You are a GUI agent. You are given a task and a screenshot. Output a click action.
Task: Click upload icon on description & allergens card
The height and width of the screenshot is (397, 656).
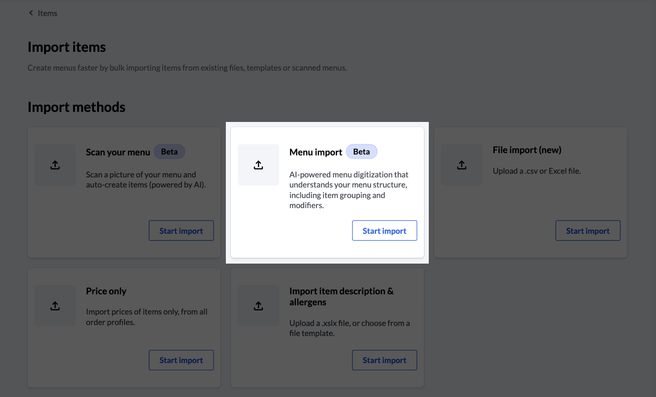tap(258, 306)
